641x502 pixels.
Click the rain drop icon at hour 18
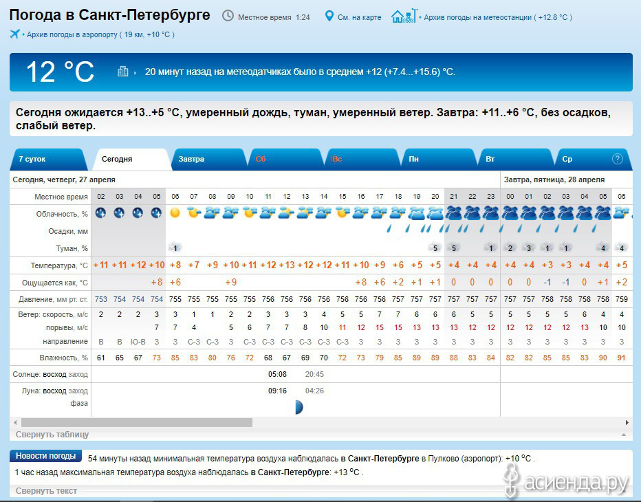389,228
